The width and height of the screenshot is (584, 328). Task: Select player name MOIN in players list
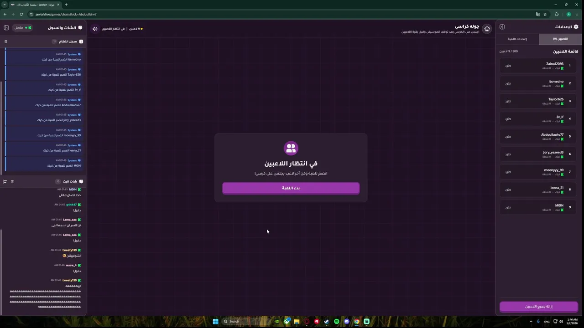[559, 205]
